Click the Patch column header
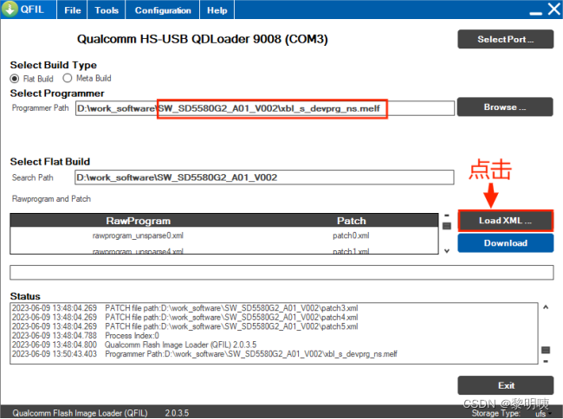Image resolution: width=563 pixels, height=419 pixels. (351, 221)
